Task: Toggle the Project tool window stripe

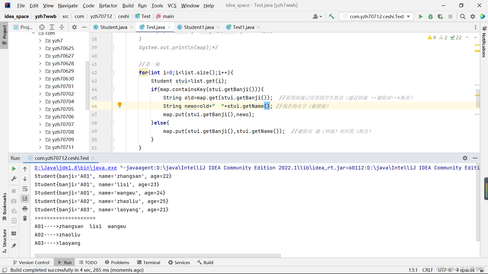Action: point(4,35)
